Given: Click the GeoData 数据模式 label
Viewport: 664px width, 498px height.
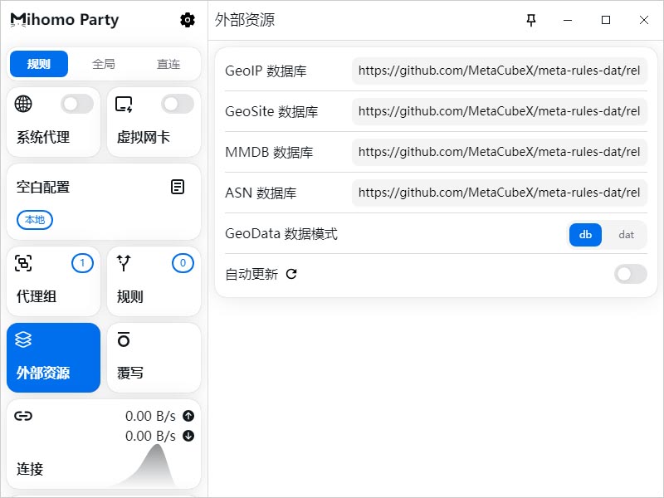Looking at the screenshot, I should point(281,233).
